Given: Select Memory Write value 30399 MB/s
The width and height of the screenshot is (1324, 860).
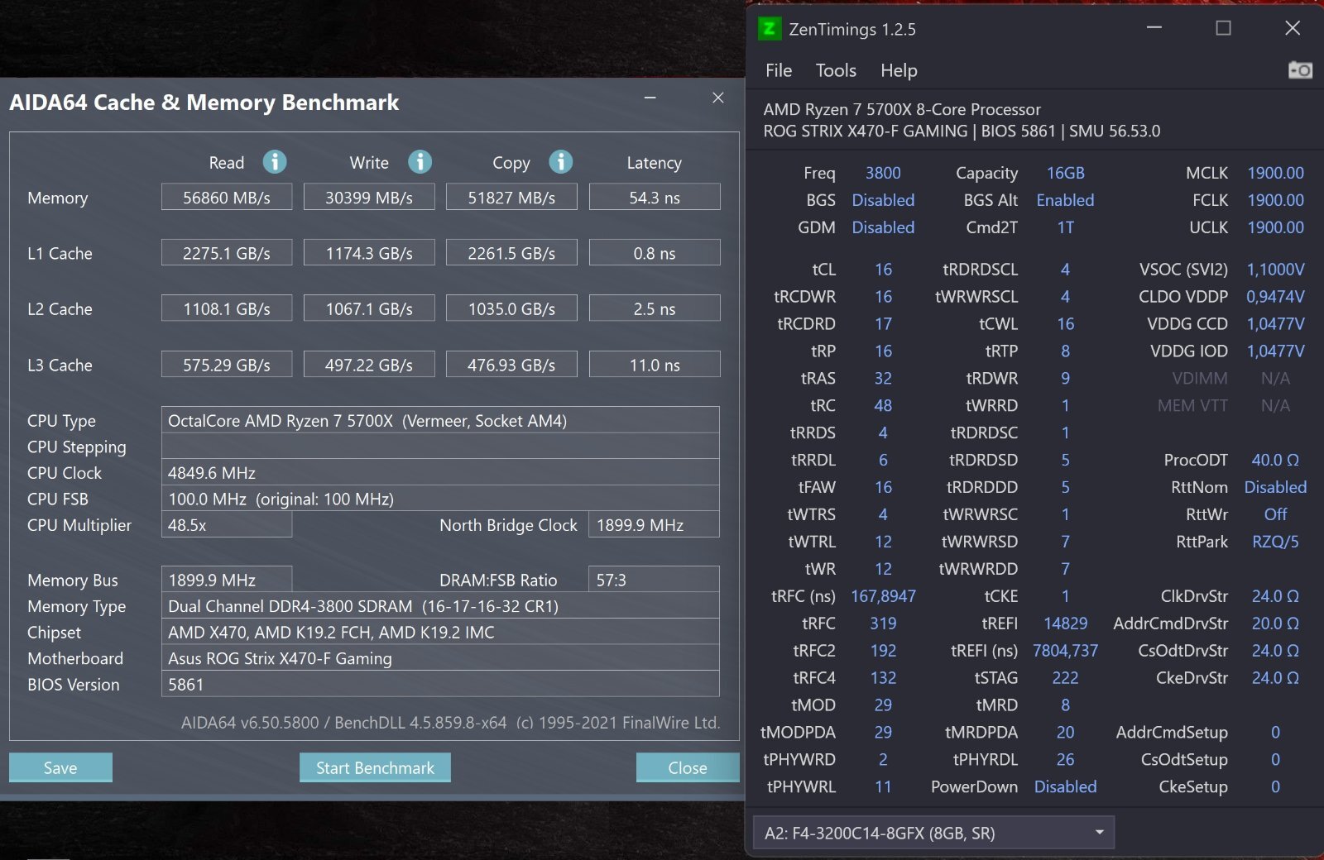Looking at the screenshot, I should pos(369,198).
